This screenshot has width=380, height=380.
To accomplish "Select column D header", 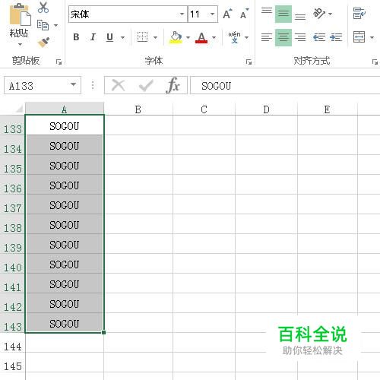I will (x=266, y=109).
